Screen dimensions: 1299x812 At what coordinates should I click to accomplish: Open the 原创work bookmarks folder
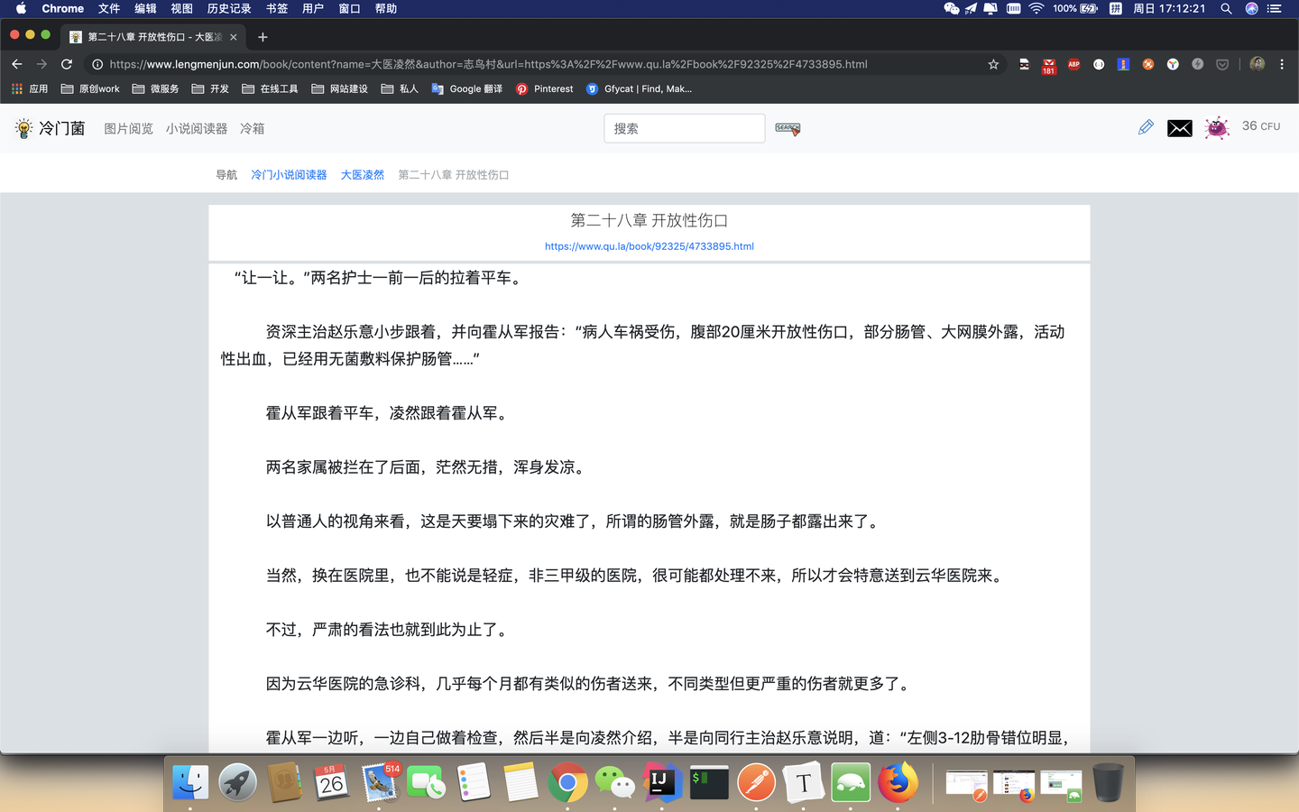pyautogui.click(x=90, y=88)
